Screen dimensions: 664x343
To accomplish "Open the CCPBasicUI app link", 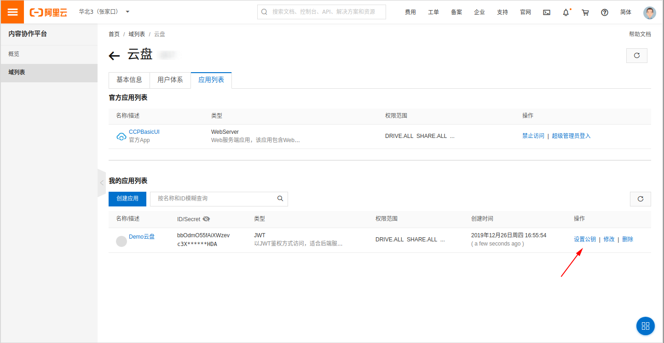I will pos(144,132).
